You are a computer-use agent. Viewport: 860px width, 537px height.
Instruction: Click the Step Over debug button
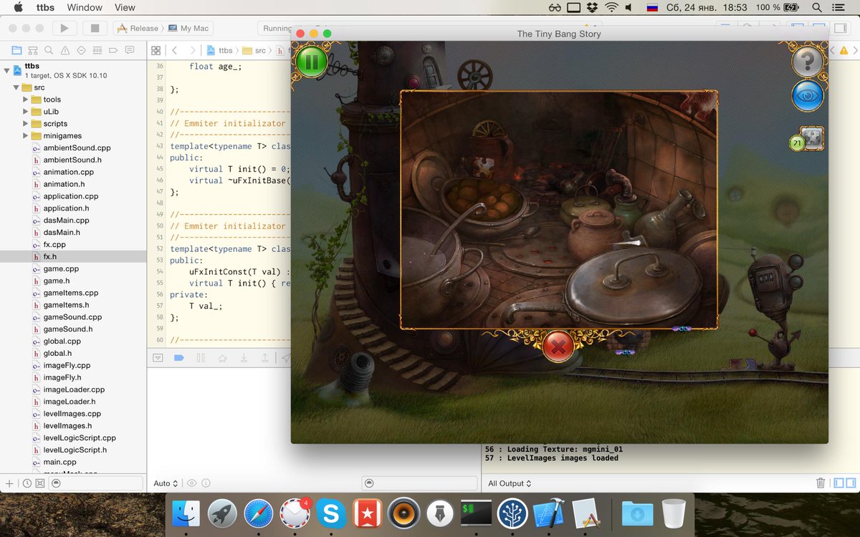[222, 358]
